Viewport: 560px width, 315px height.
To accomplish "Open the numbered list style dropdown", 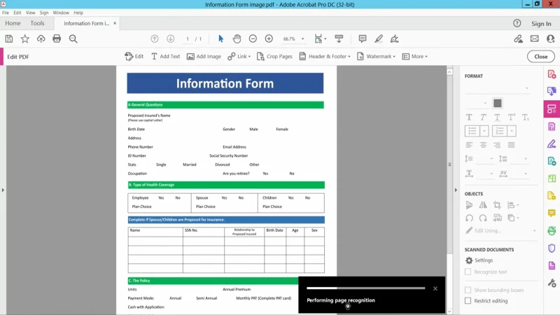I will tap(512, 131).
